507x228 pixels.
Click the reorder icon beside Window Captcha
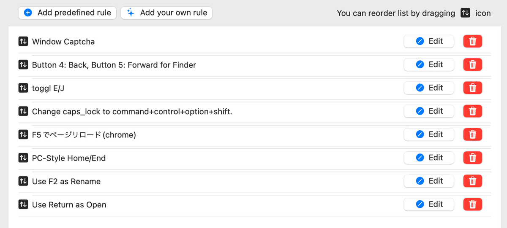click(x=23, y=42)
